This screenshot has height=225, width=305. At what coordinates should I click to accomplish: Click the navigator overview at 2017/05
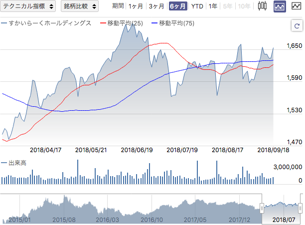point(195,220)
